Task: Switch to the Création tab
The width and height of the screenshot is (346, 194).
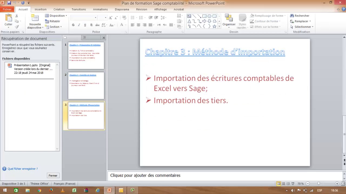Action: (59, 9)
